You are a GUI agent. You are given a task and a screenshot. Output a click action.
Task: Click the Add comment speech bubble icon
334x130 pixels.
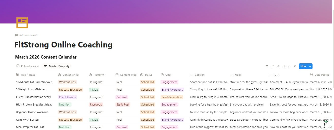pos(17,35)
